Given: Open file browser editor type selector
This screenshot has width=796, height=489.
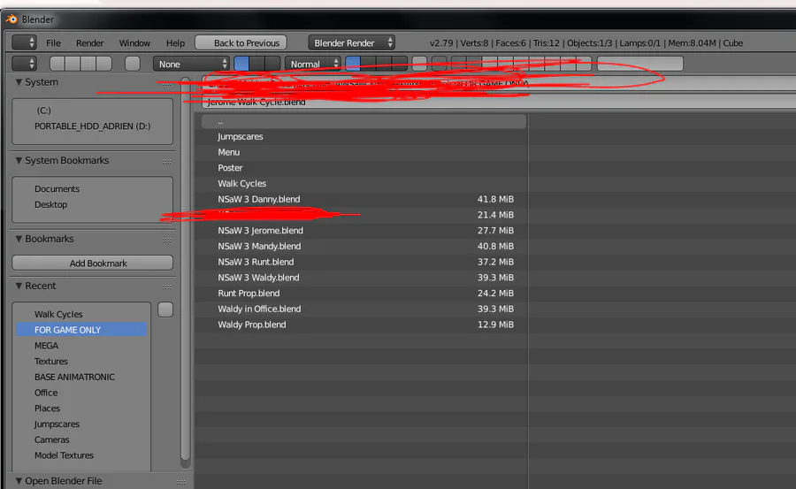Looking at the screenshot, I should (x=25, y=64).
